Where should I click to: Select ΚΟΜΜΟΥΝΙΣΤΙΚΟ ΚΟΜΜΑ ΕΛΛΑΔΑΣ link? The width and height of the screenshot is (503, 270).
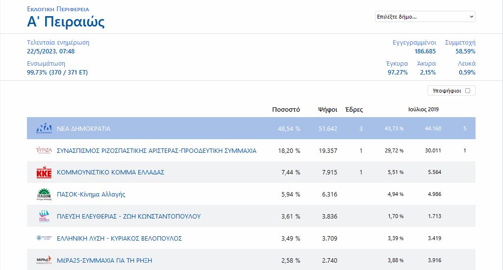(110, 172)
